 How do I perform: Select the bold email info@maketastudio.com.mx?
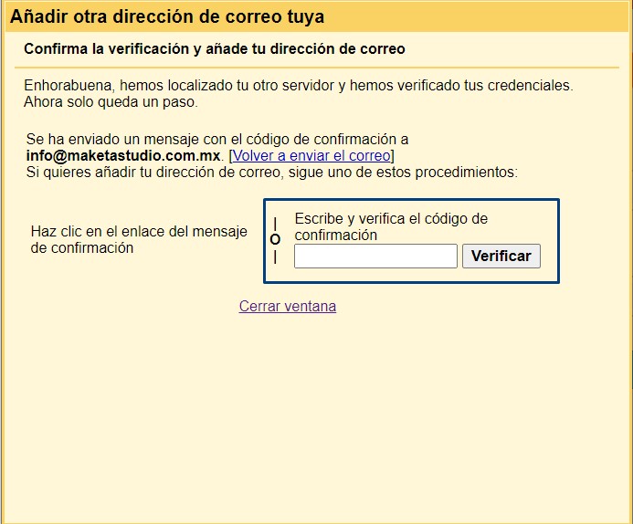point(123,155)
